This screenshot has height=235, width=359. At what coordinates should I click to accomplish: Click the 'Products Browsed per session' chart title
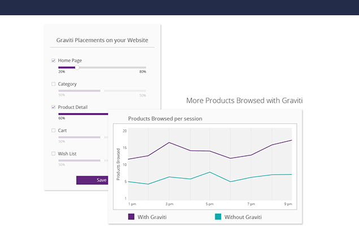pos(165,119)
